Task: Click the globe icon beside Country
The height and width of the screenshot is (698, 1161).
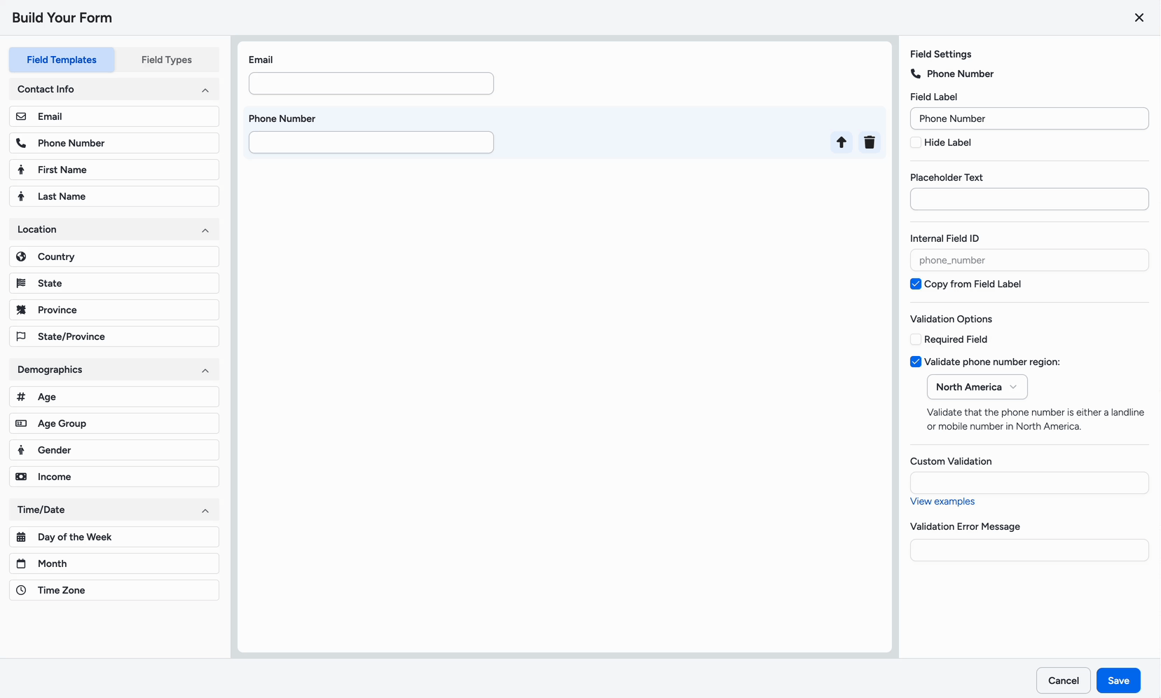Action: [x=21, y=256]
